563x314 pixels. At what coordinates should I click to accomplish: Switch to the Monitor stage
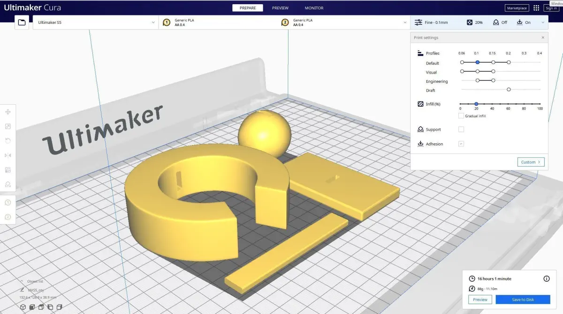pos(314,8)
